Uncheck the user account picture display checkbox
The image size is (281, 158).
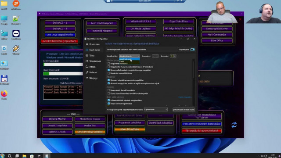click(x=108, y=100)
